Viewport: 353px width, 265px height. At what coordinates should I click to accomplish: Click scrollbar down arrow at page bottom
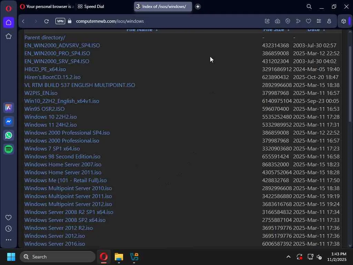coord(350,246)
